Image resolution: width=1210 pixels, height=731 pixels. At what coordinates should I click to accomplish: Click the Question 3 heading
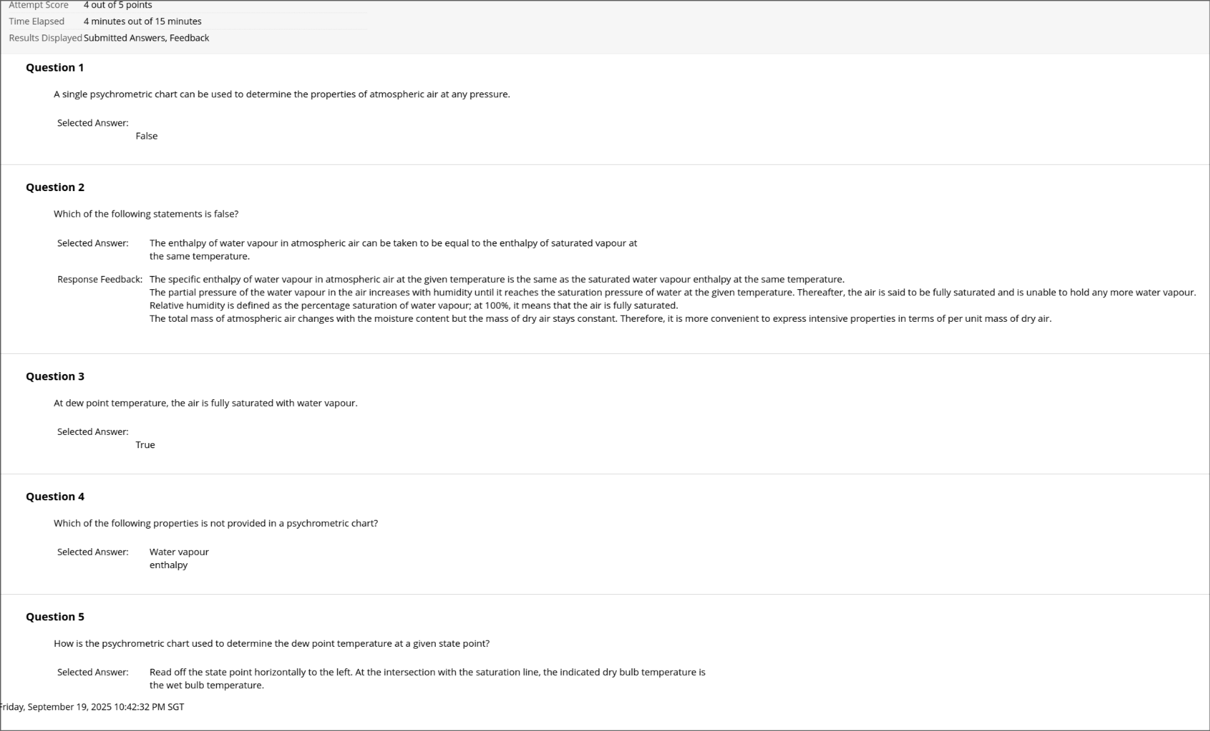pos(55,376)
